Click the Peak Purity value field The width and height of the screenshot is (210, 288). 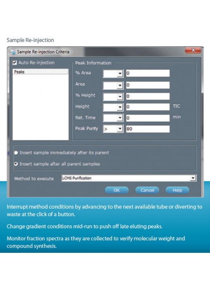tap(148, 129)
